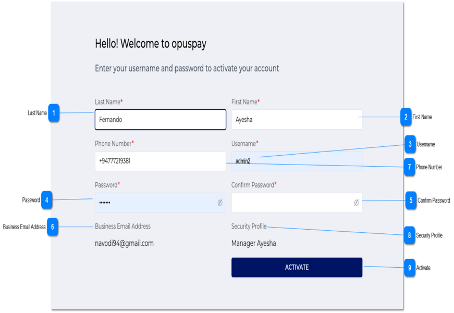Click the empty Confirm Password field

coord(289,203)
